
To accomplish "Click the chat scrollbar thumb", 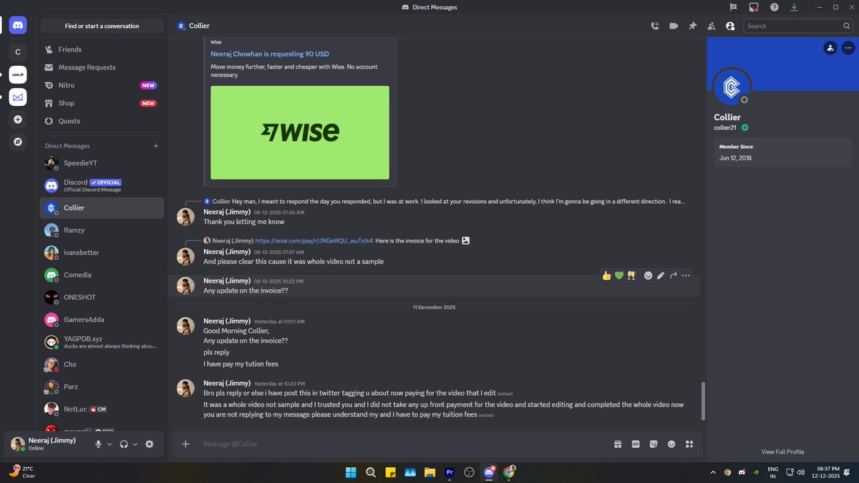I will point(704,401).
